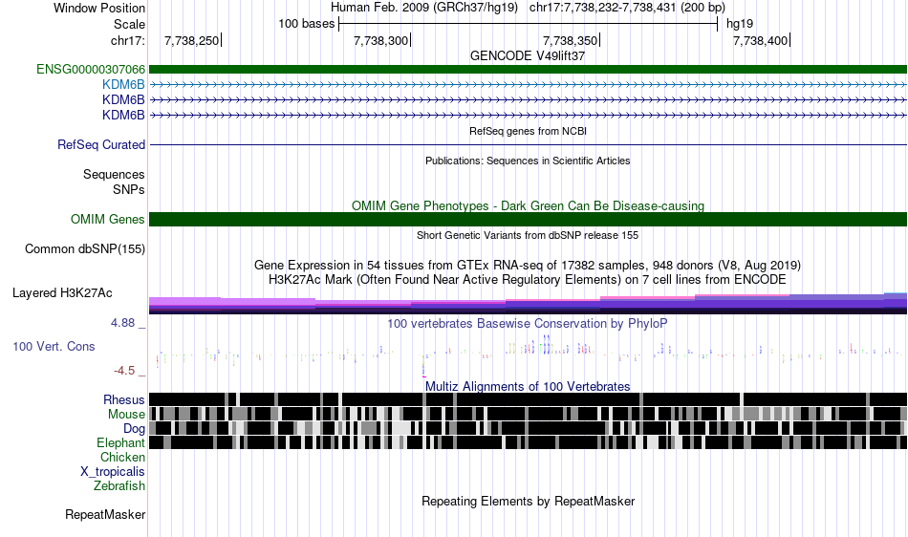Viewport: 908px width, 537px height.
Task: Click the Chicken alignment row label
Action: 122,457
